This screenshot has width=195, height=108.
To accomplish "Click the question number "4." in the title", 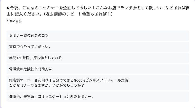I will click(8, 8).
